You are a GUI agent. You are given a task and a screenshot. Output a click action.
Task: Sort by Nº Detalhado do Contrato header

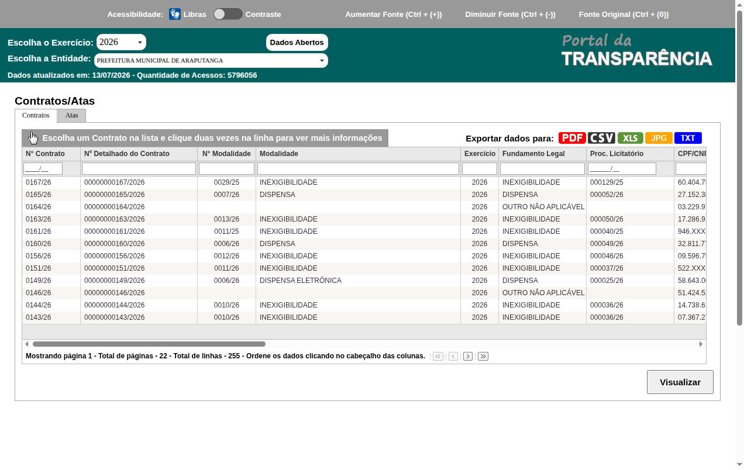coord(139,154)
